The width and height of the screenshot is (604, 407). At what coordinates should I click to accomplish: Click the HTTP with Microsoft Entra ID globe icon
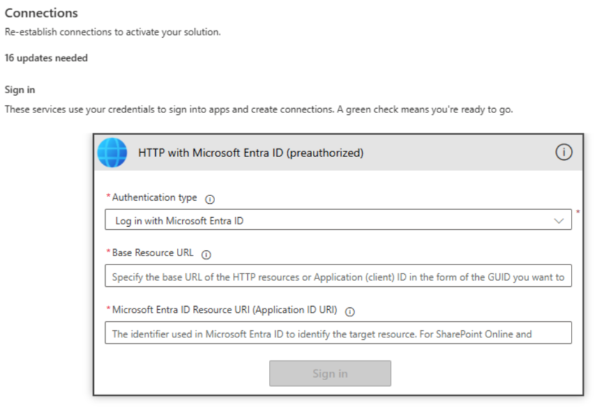pyautogui.click(x=112, y=153)
